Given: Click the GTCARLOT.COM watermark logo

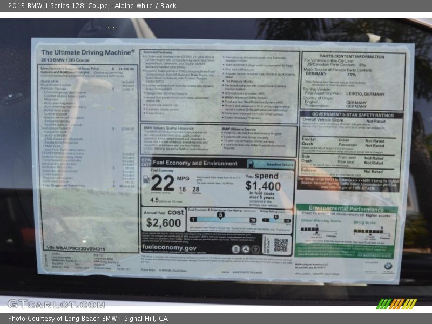Looking at the screenshot, I should click(56, 304).
